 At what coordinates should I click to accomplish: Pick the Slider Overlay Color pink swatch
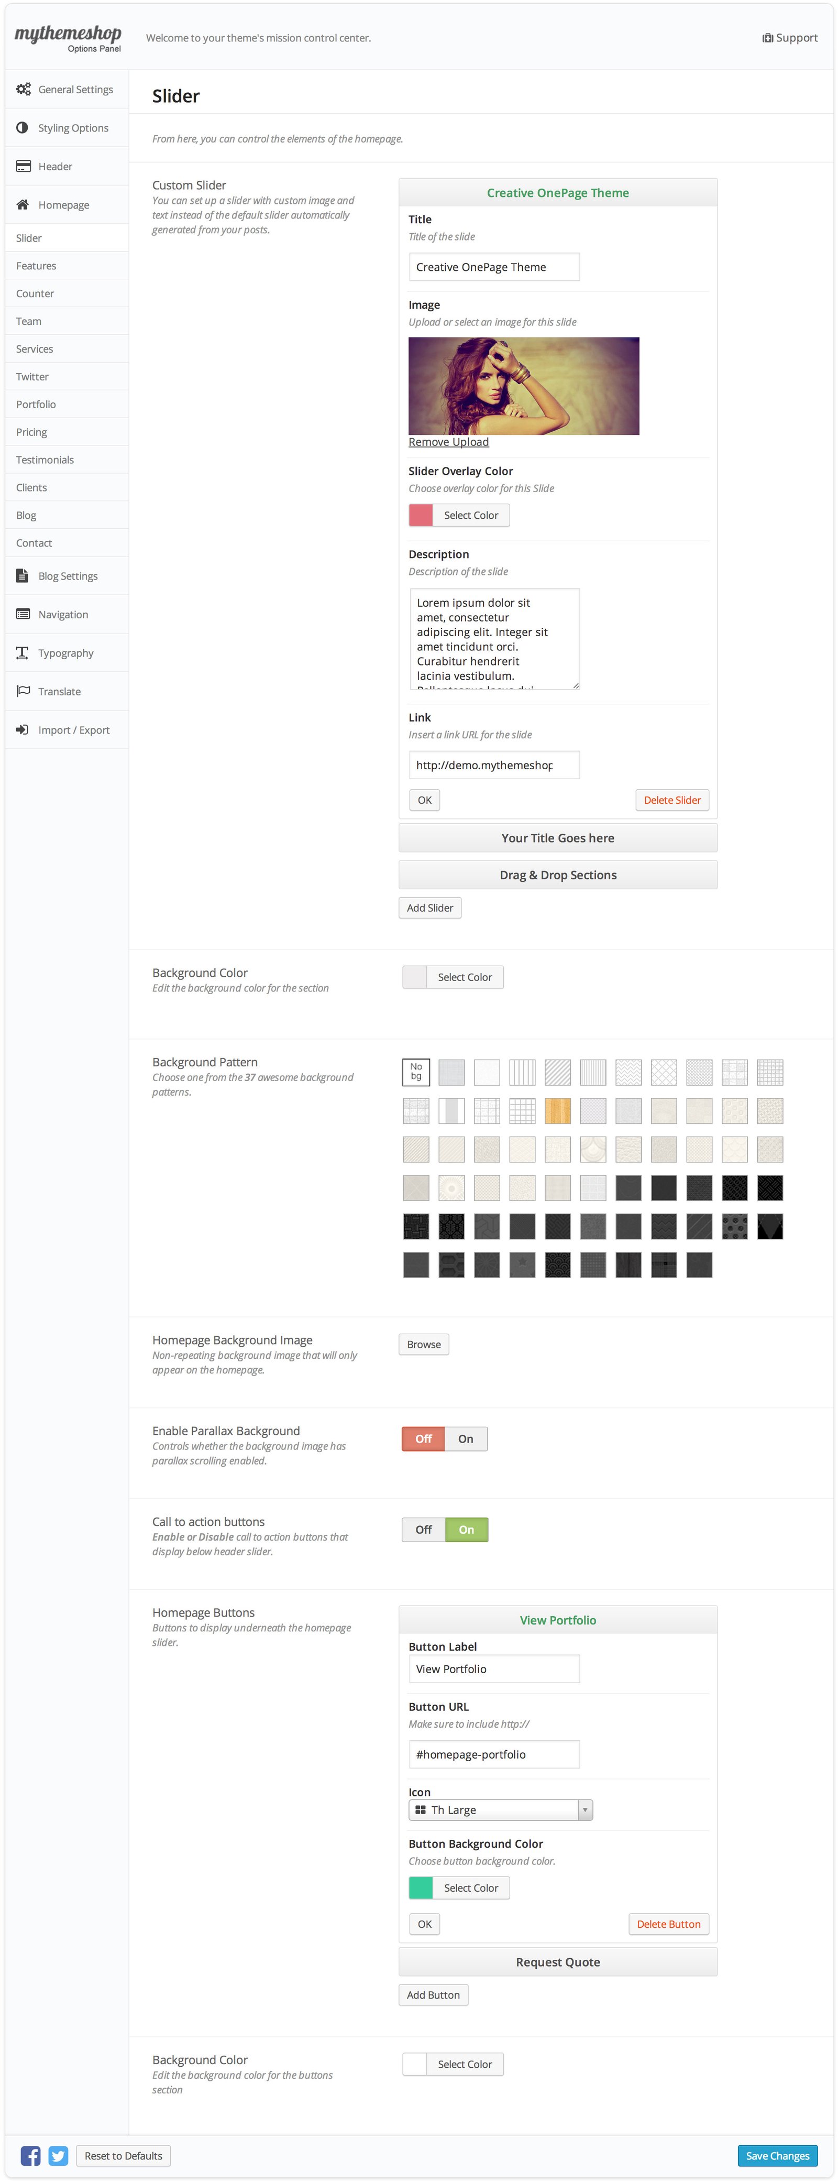[x=421, y=516]
